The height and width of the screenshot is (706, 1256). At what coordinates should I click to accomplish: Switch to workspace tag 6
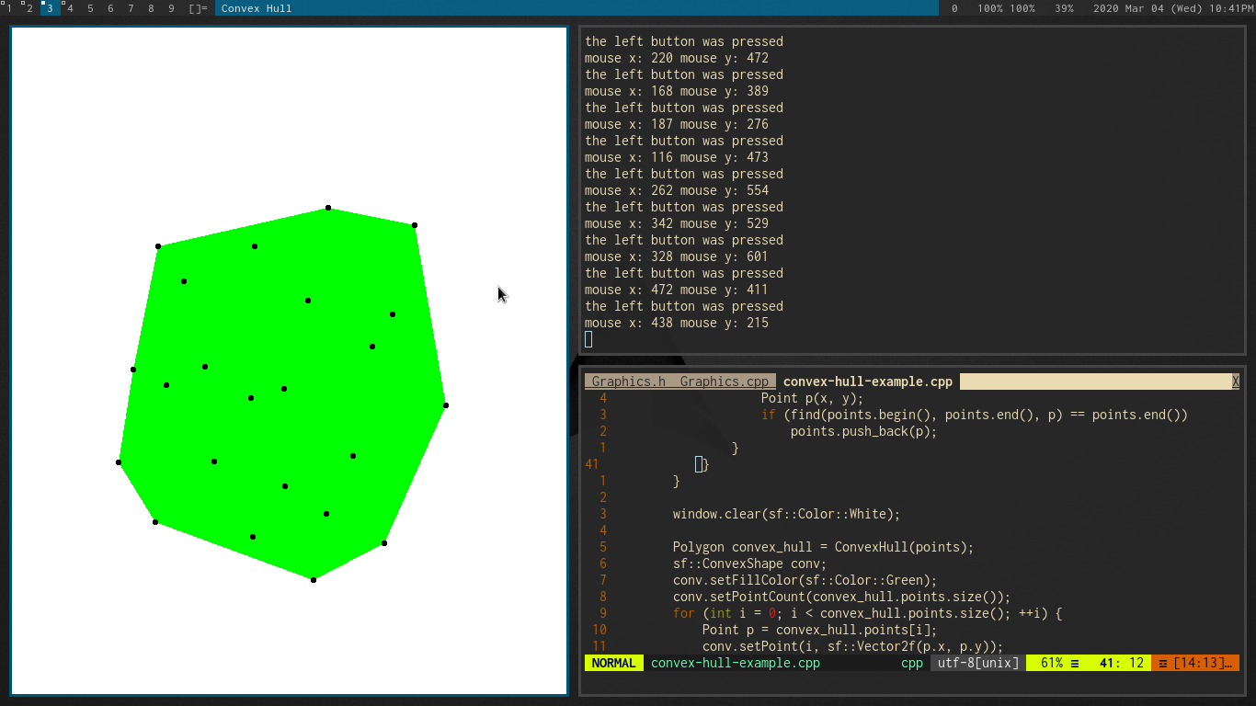(110, 8)
